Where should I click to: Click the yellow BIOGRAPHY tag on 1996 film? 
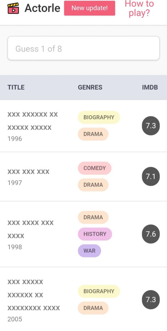click(99, 117)
